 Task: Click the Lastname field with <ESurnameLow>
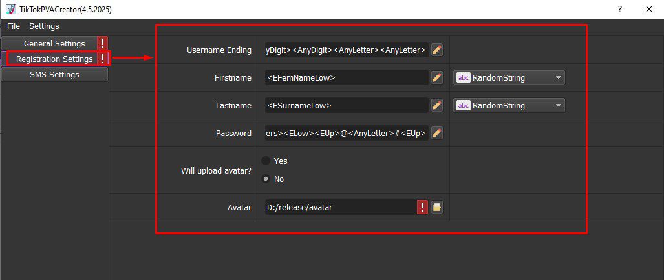pos(347,106)
